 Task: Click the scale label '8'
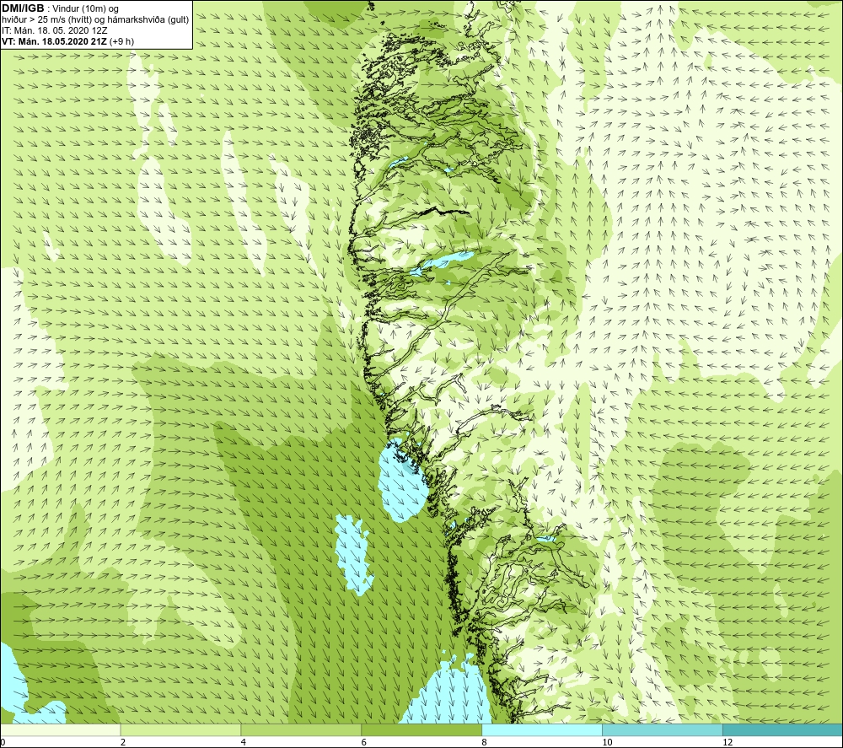(485, 742)
